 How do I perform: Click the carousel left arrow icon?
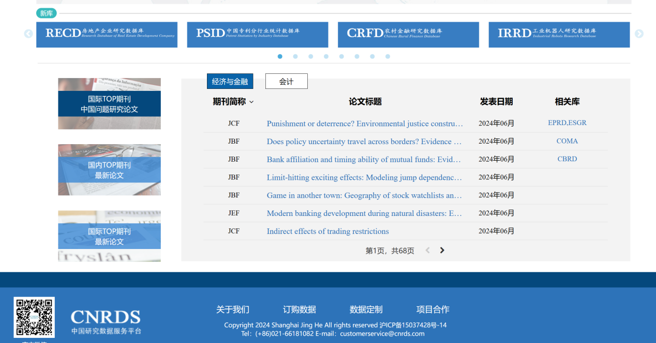pyautogui.click(x=28, y=34)
